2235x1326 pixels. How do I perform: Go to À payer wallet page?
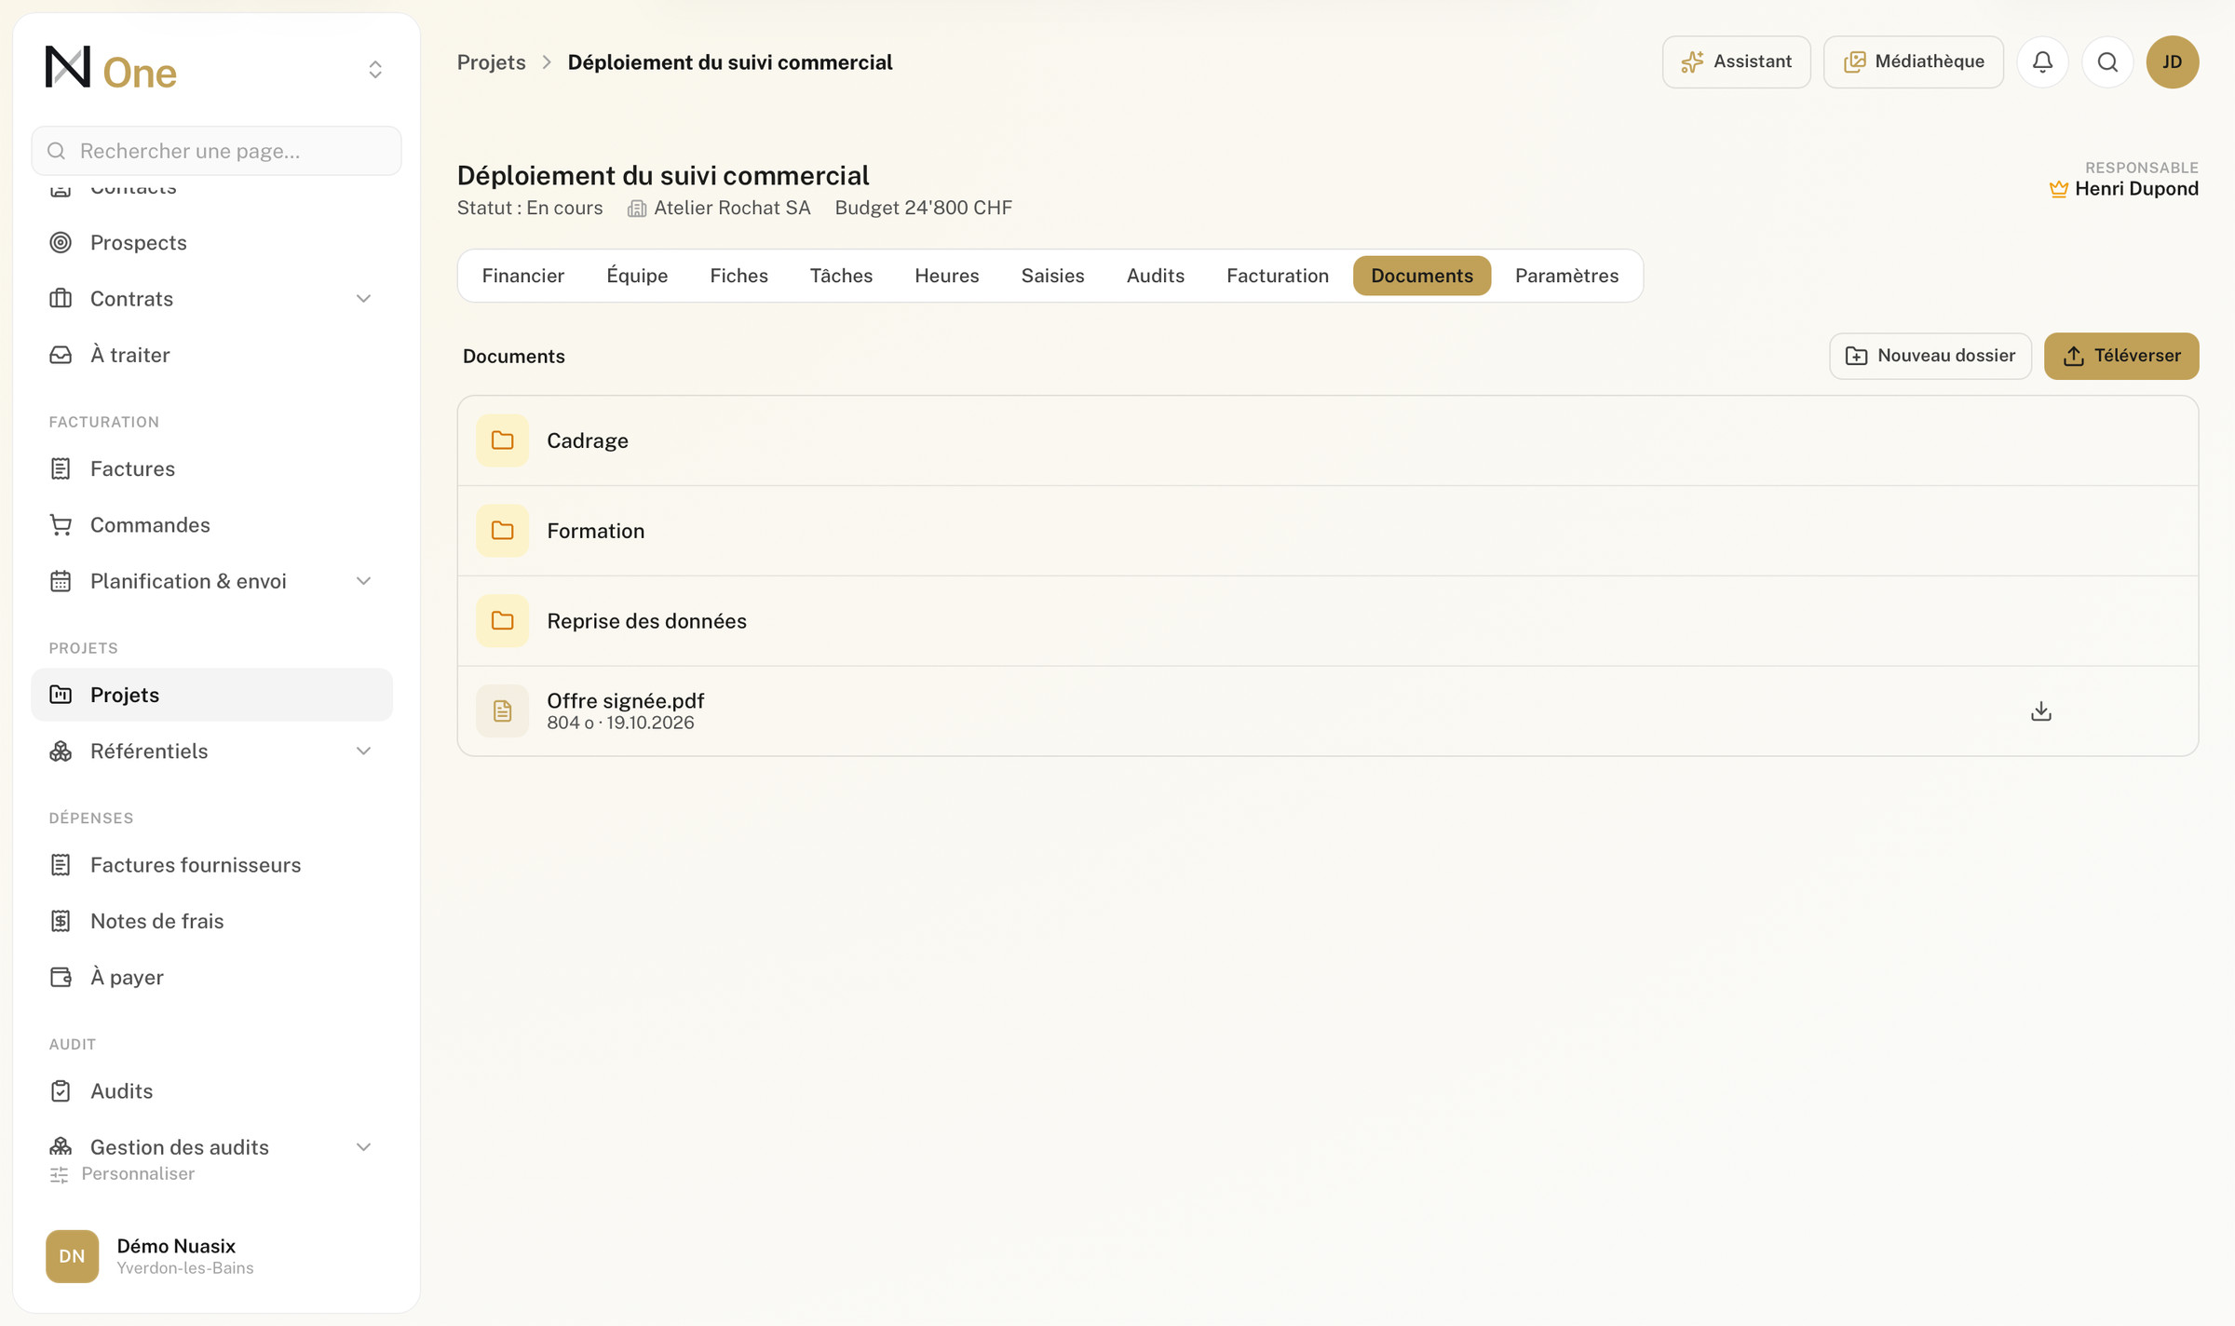coord(211,977)
